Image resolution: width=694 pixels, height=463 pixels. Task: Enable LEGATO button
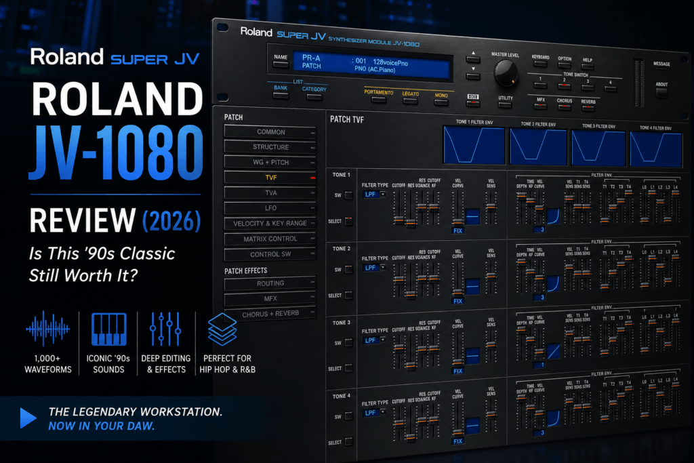click(410, 101)
